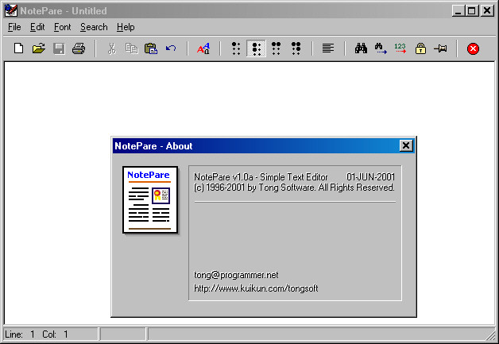Click the pushpin always-on-top icon

[441, 48]
